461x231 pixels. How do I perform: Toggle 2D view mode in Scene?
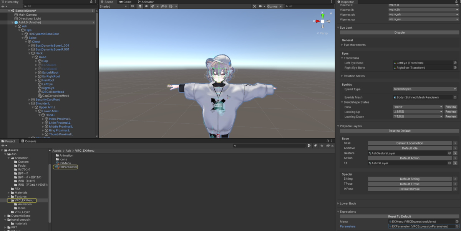tap(133, 7)
